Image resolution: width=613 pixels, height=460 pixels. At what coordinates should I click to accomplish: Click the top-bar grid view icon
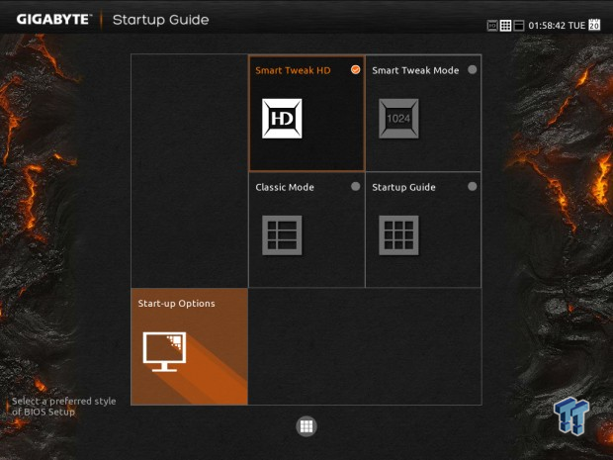point(505,26)
